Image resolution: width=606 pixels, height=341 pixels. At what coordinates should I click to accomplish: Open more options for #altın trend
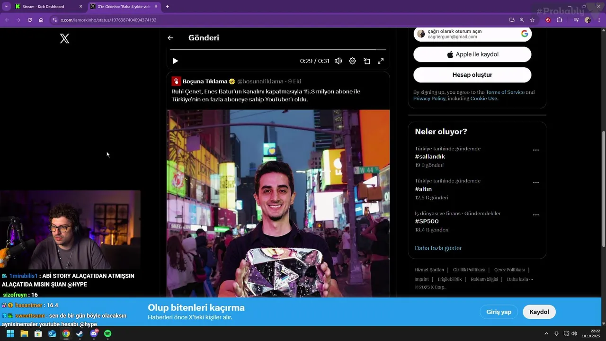(x=536, y=182)
